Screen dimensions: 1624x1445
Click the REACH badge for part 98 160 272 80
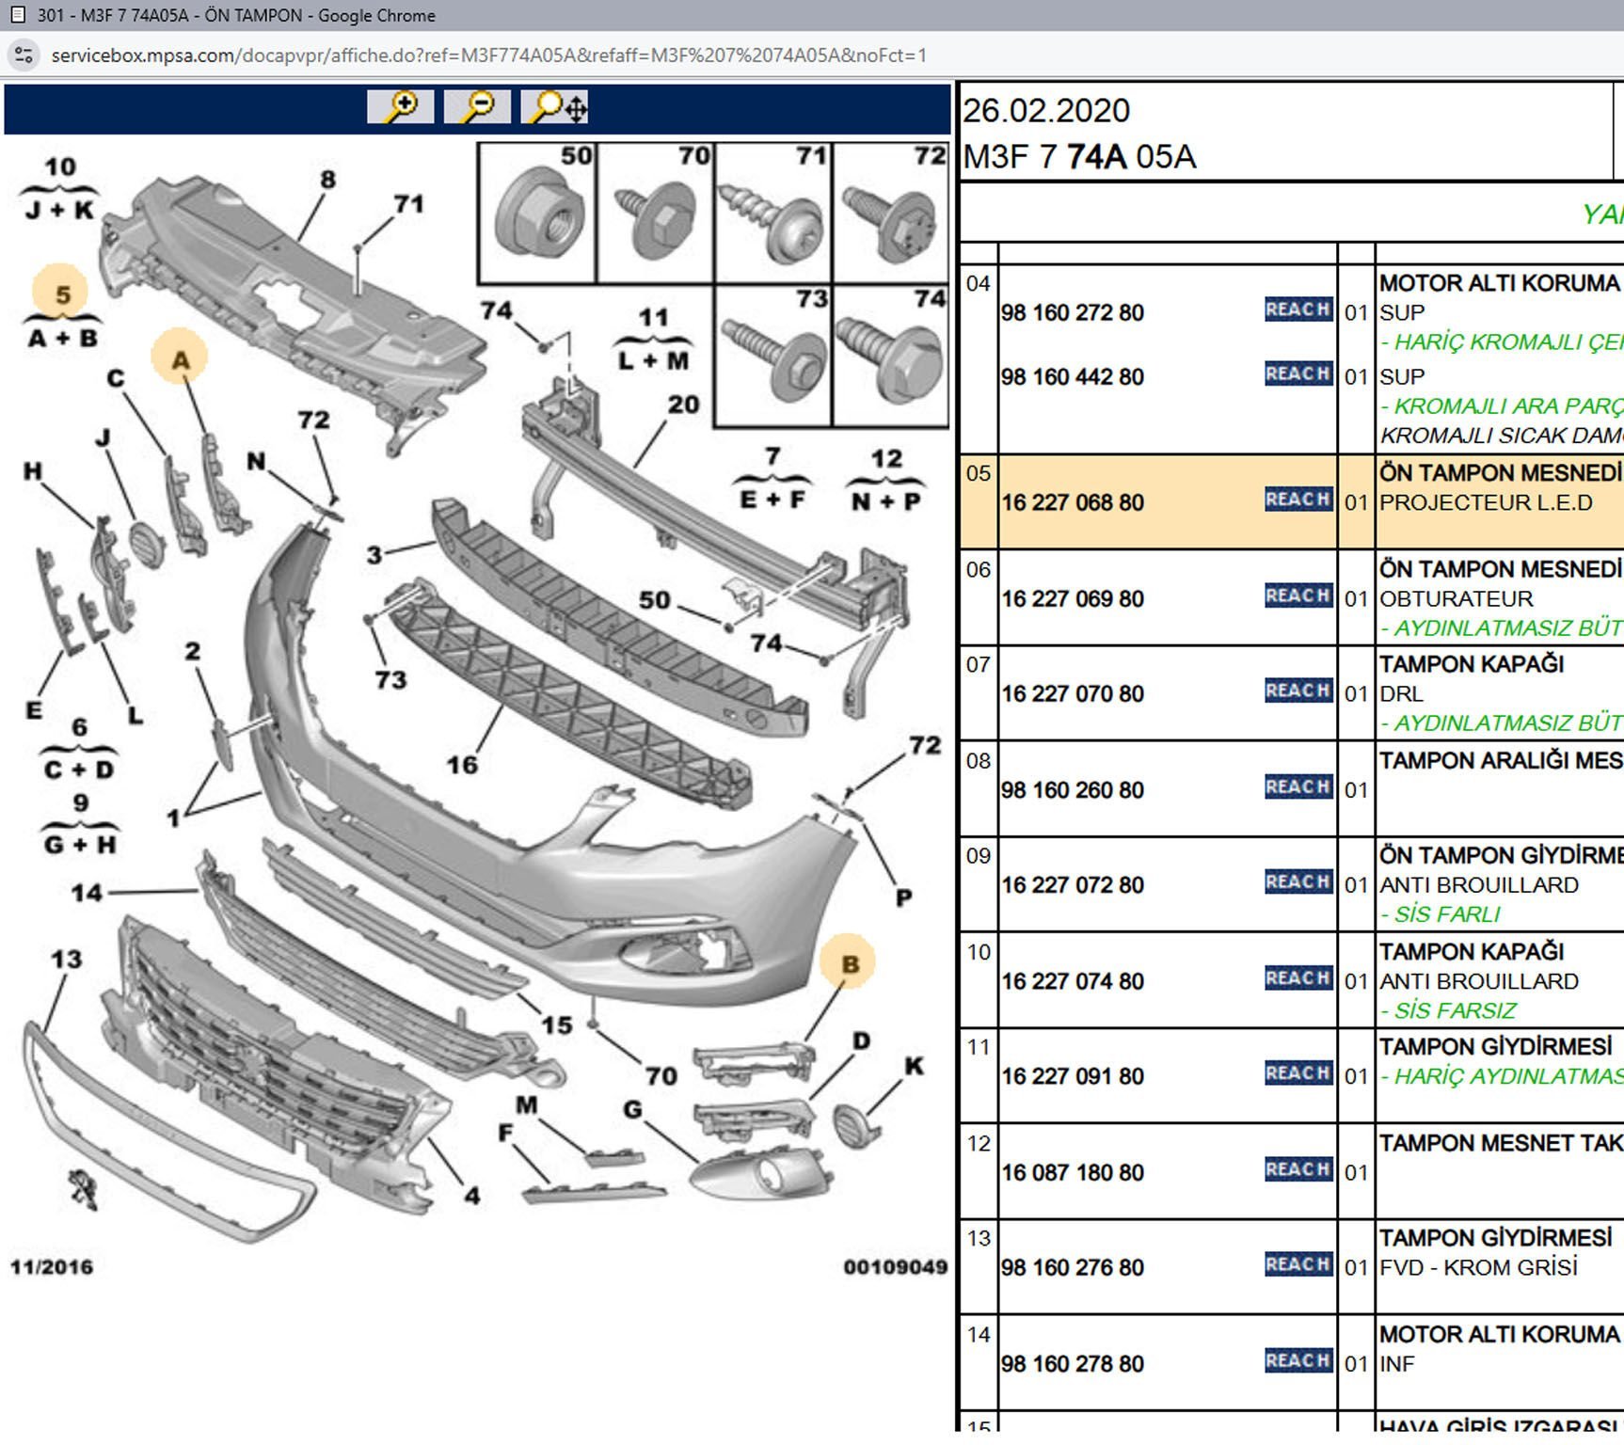tap(1298, 310)
